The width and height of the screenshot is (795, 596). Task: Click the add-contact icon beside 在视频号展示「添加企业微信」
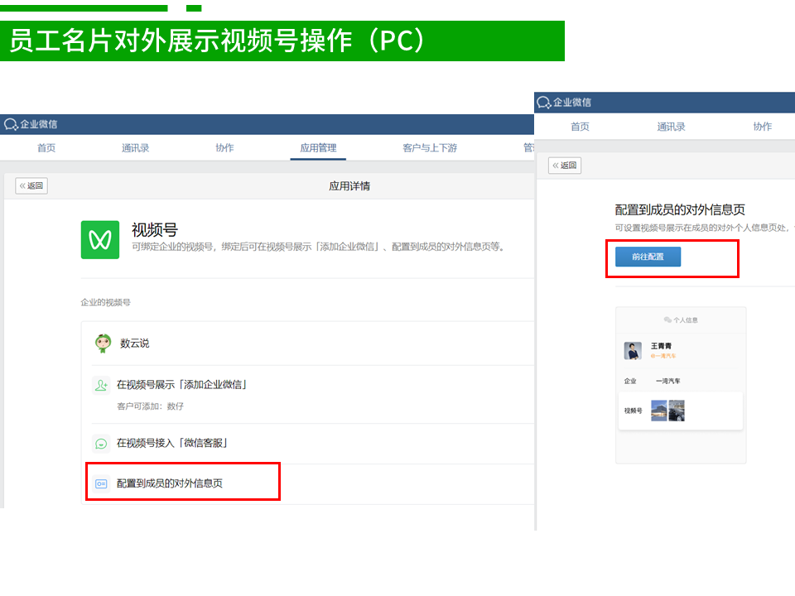[x=101, y=385]
